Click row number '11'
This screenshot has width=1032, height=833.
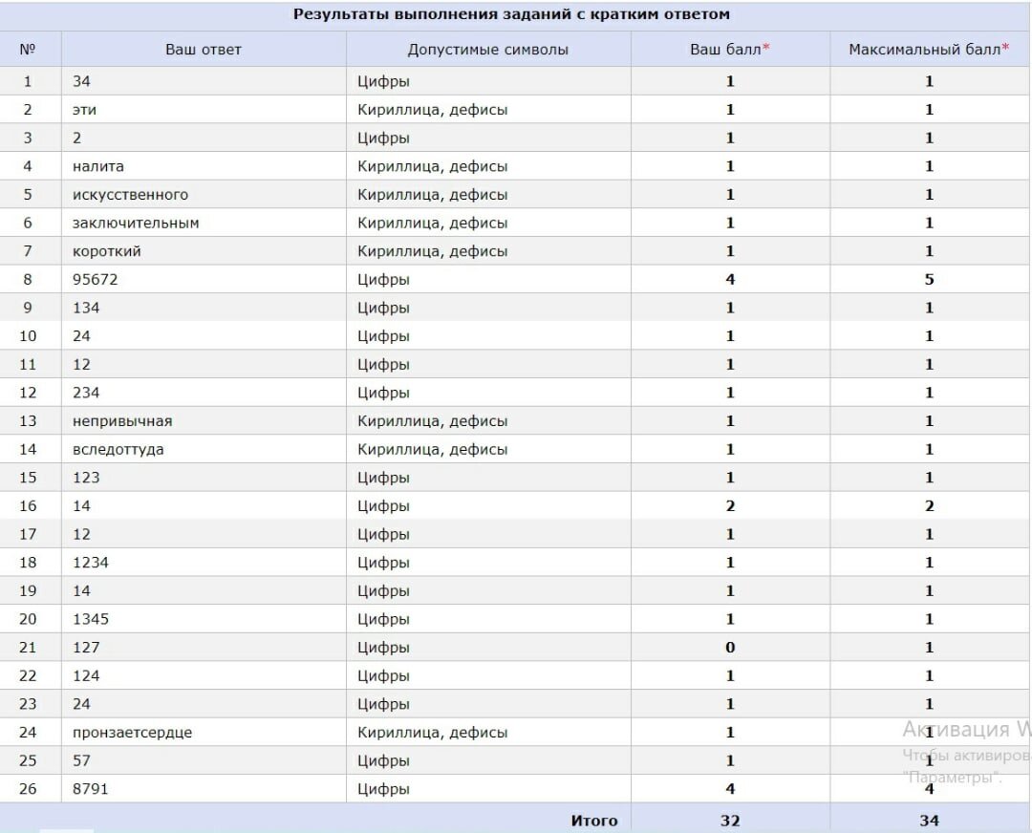[x=28, y=365]
